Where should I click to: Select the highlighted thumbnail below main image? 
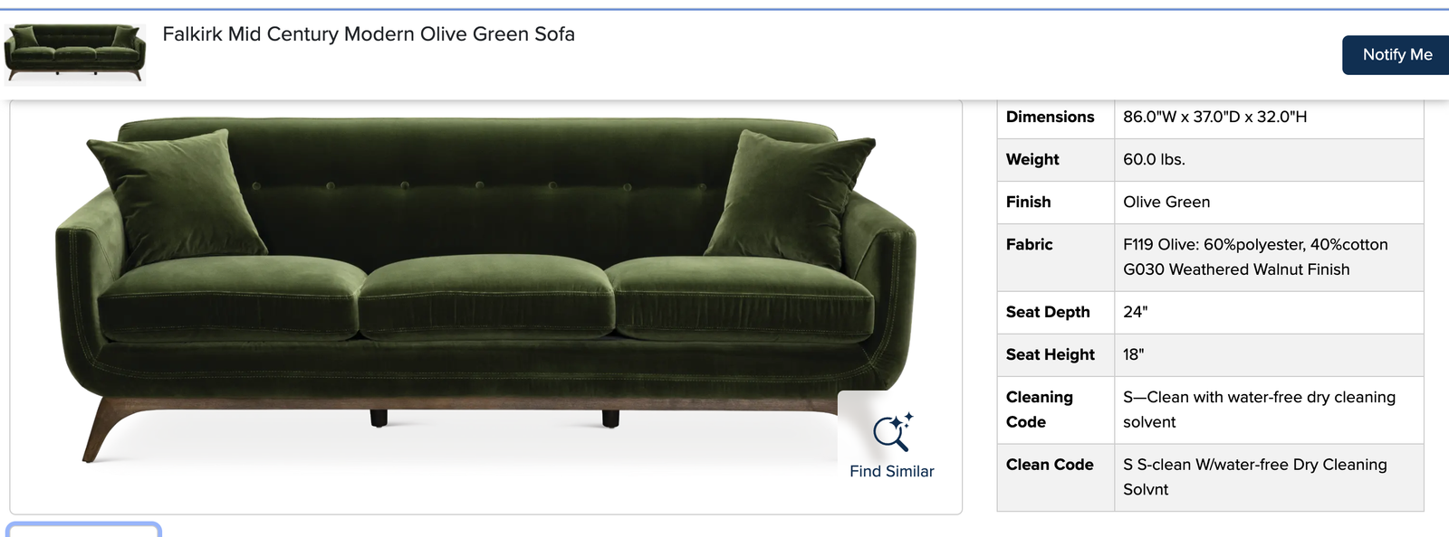[83, 530]
